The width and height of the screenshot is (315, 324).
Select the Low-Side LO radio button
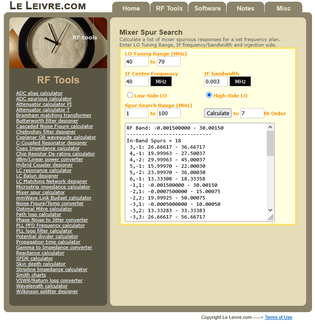coord(130,95)
